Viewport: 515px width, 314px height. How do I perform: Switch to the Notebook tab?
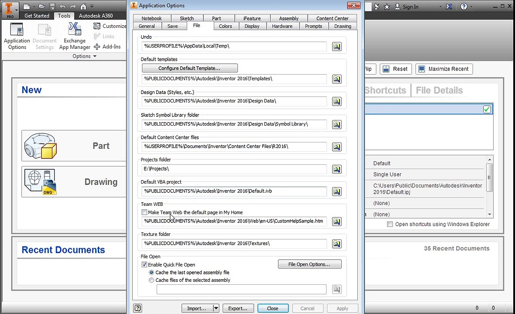pos(151,18)
